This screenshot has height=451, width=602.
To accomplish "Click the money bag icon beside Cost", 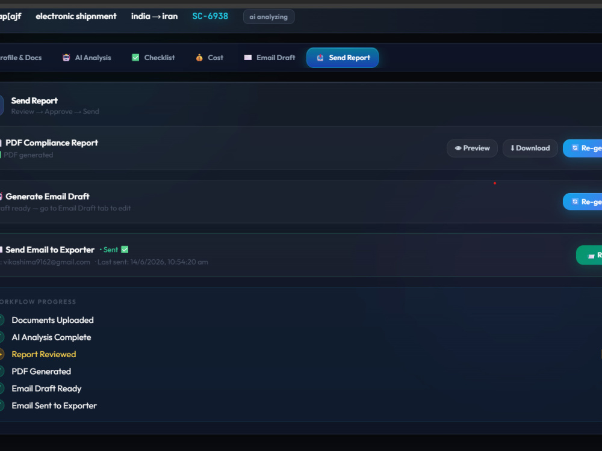I will (x=199, y=58).
